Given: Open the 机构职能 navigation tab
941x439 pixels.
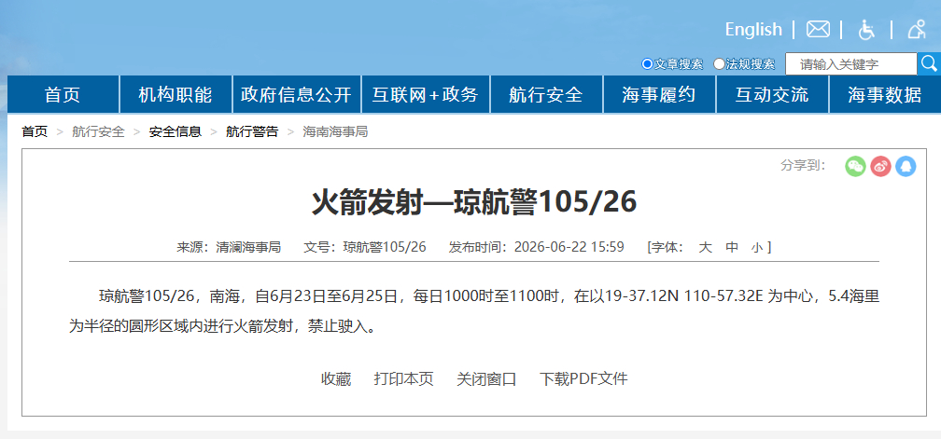Looking at the screenshot, I should pos(176,94).
